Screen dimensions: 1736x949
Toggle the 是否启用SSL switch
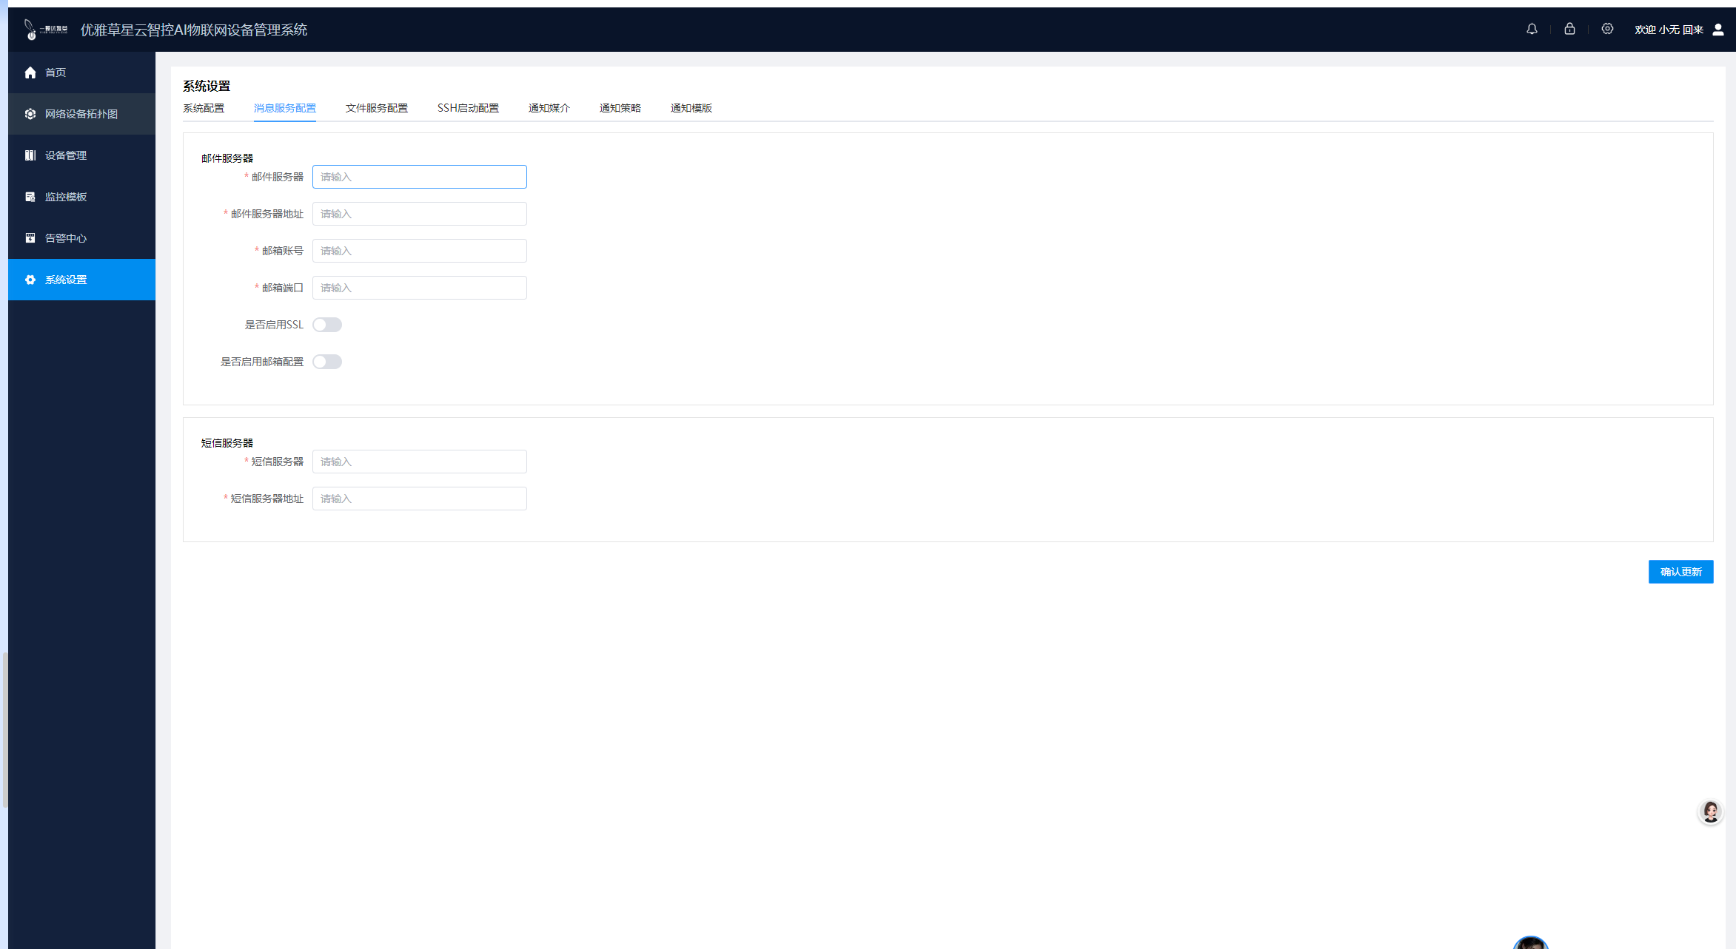coord(326,325)
